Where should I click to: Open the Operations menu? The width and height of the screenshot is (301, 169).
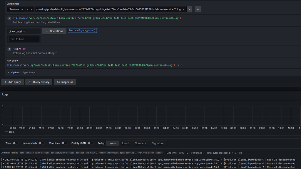point(54,31)
